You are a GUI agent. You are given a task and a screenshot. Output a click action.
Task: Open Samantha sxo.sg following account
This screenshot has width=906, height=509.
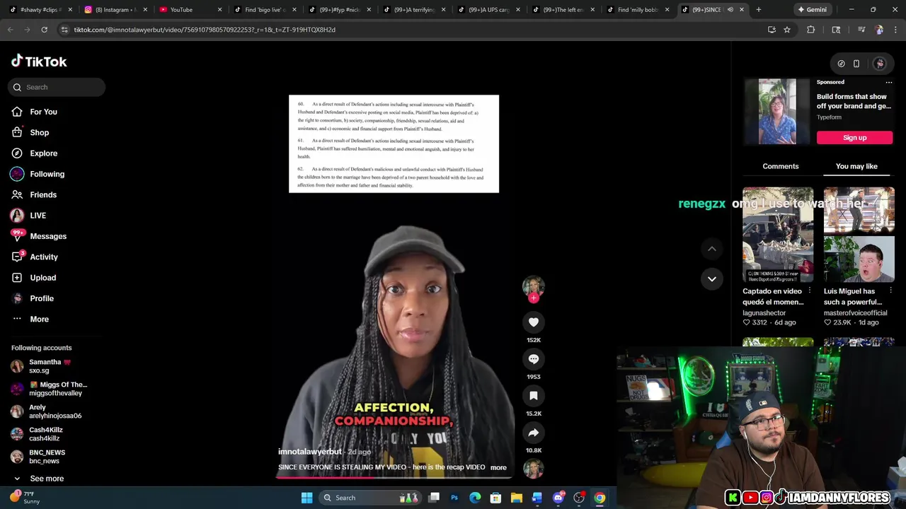click(x=50, y=366)
